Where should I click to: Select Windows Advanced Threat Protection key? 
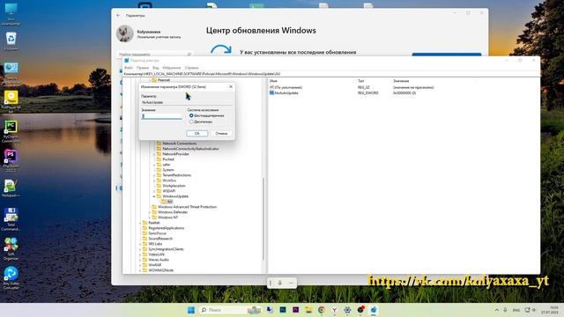[x=187, y=207]
